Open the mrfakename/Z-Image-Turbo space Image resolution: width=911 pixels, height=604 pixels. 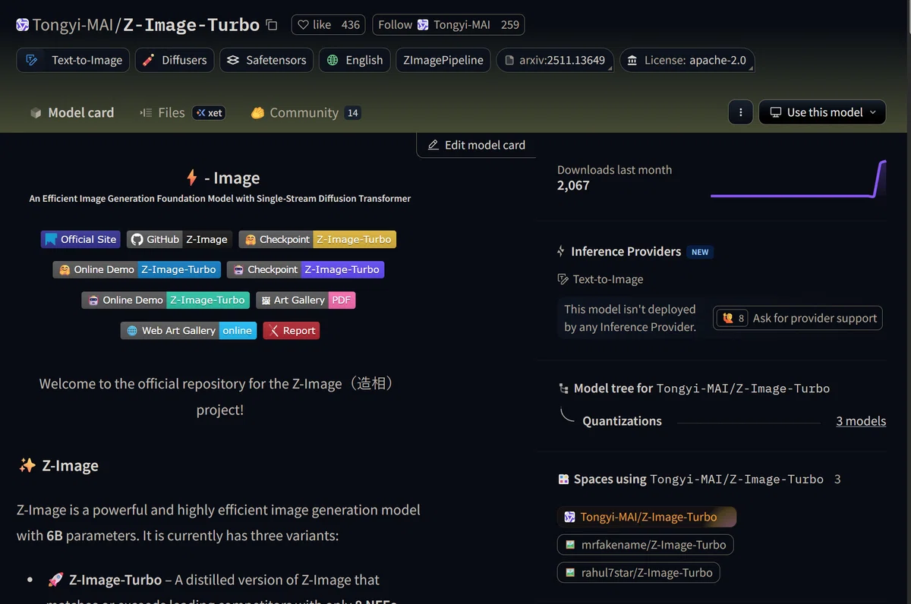click(645, 544)
